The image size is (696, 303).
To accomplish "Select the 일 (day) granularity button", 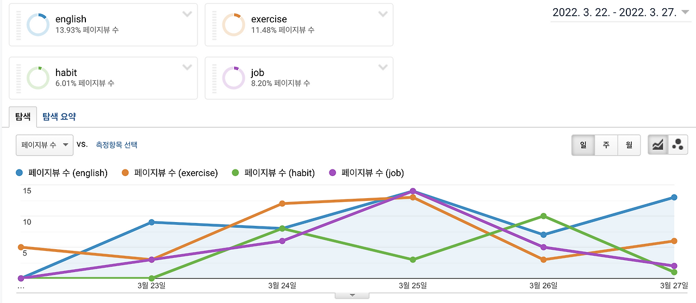I will click(583, 145).
